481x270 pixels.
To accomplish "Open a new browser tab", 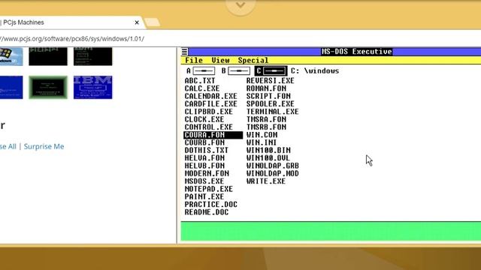I will tap(153, 22).
